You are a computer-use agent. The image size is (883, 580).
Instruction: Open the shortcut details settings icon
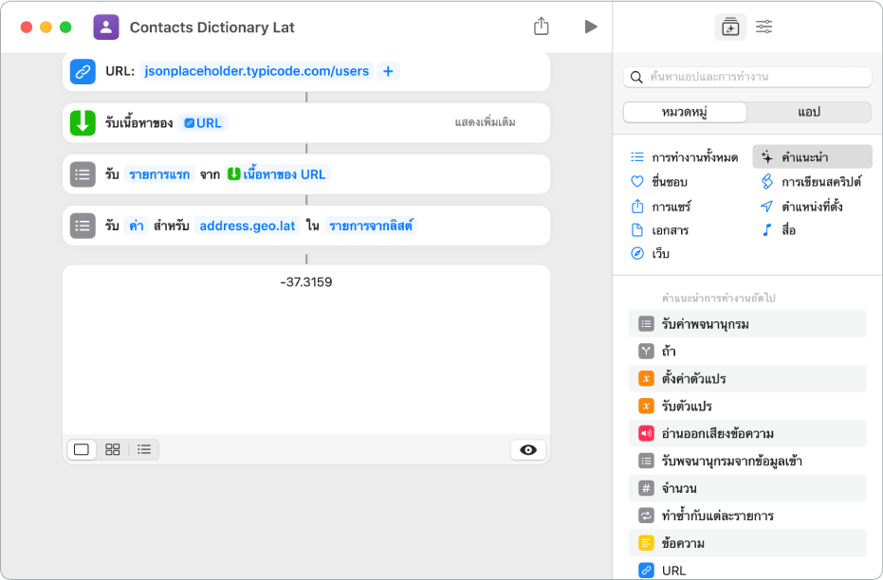pos(763,27)
